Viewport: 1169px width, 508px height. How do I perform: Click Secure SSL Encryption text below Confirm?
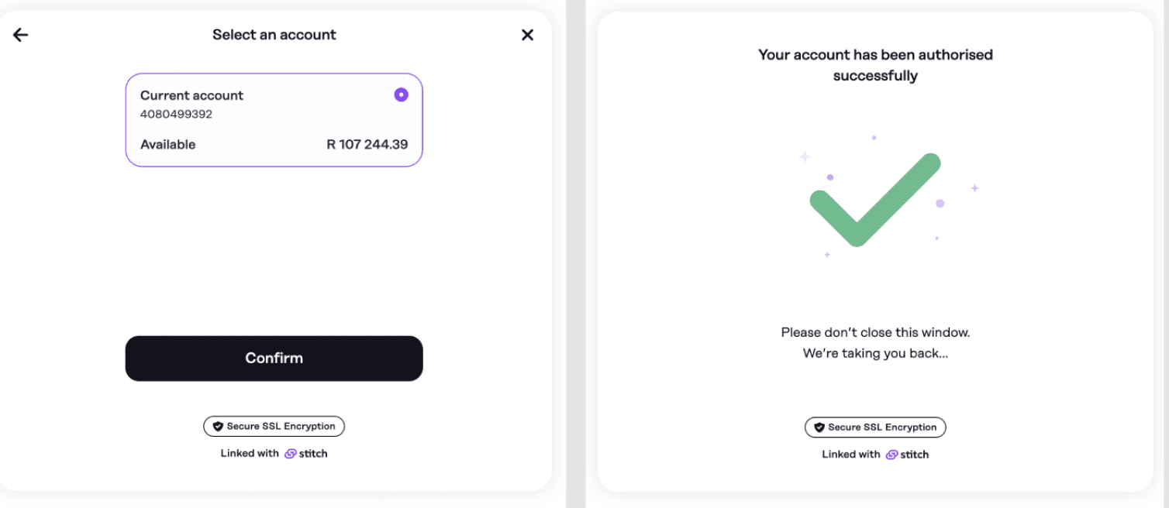click(x=281, y=427)
